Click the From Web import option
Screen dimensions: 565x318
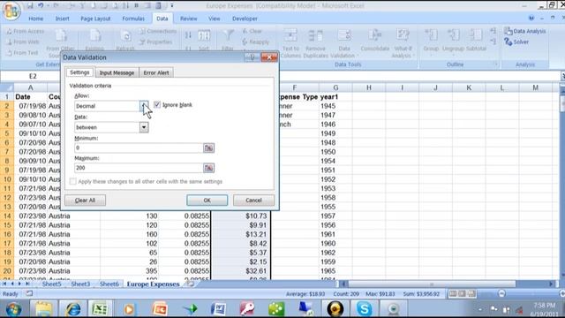tap(23, 42)
